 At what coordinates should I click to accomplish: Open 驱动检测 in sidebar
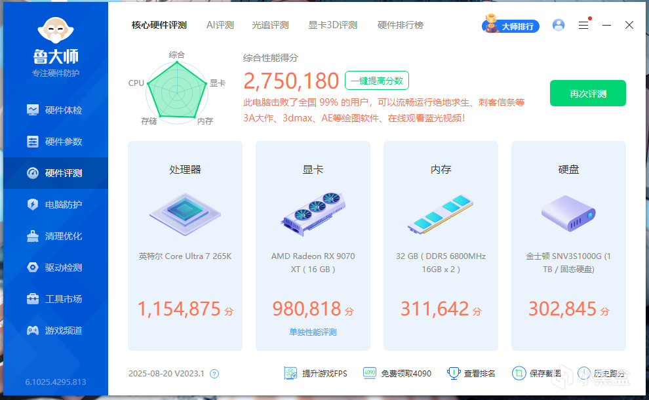tap(56, 268)
